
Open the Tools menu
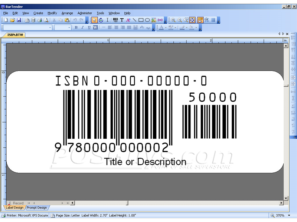(100, 13)
